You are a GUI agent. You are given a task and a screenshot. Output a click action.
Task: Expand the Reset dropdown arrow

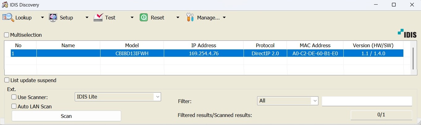pos(178,18)
